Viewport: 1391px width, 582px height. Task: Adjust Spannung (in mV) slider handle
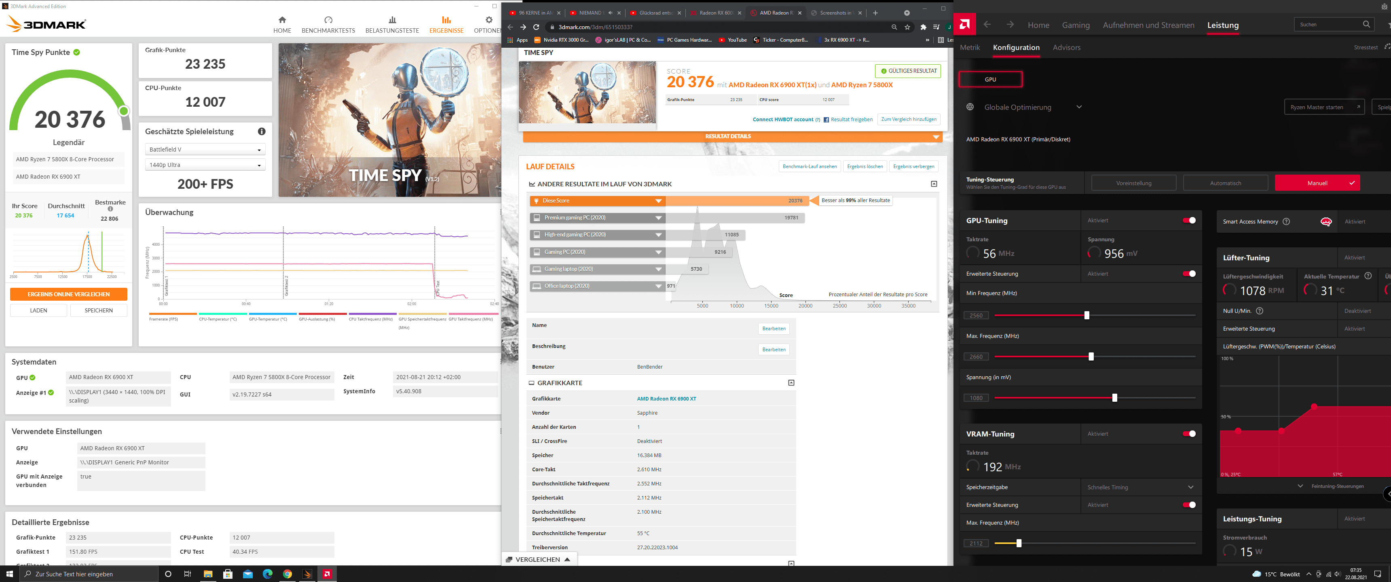pyautogui.click(x=1114, y=398)
